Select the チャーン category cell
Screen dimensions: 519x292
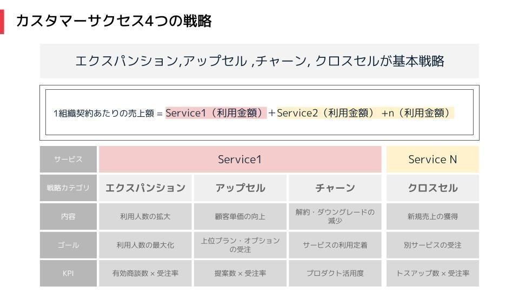point(335,188)
